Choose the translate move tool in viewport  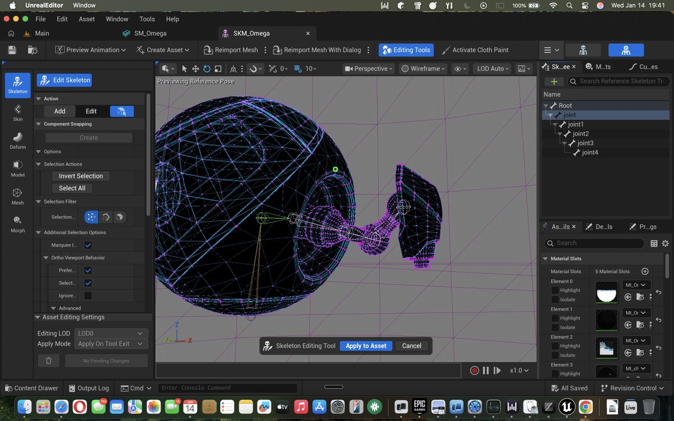195,68
